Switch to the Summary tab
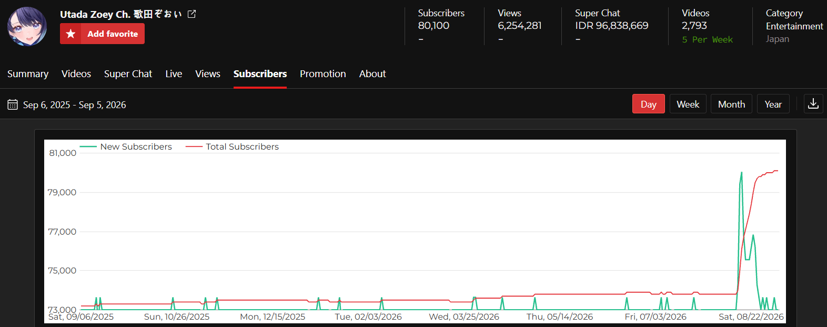The width and height of the screenshot is (827, 327). 28,74
